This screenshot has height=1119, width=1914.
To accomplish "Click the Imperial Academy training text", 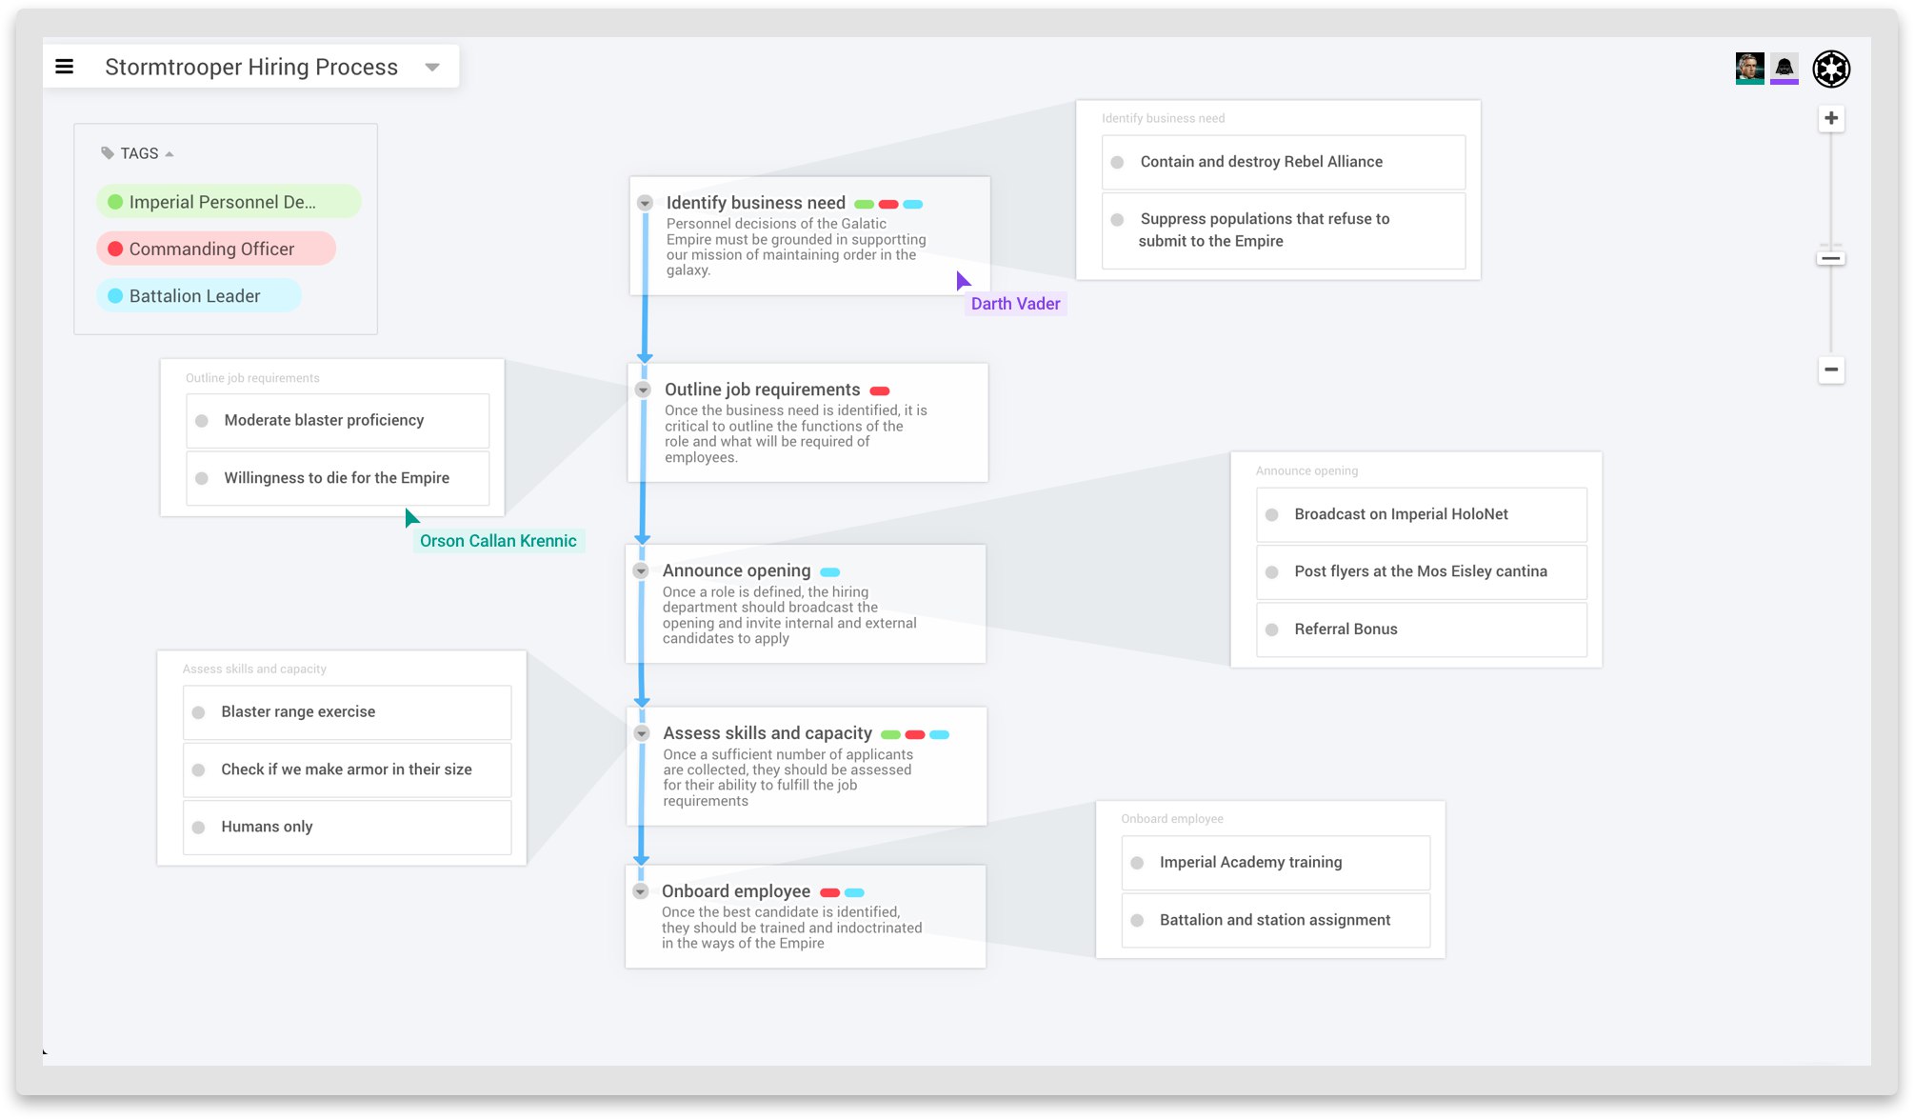I will tap(1250, 862).
